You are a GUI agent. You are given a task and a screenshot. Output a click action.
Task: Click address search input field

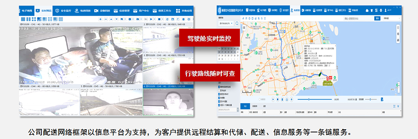(x=358, y=19)
